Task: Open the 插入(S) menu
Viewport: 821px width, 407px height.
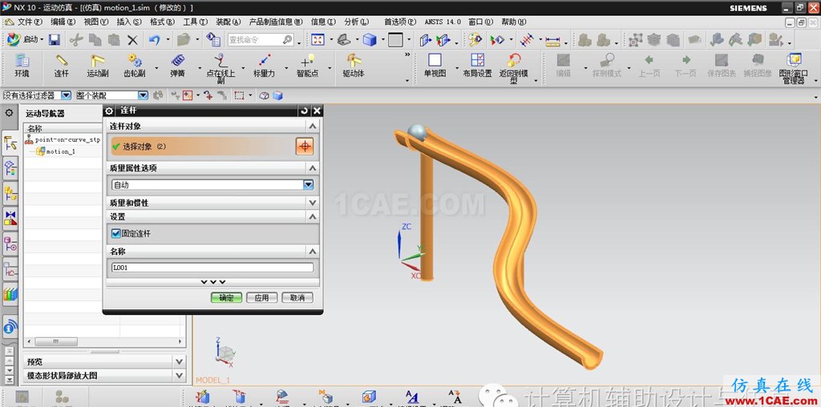Action: pos(129,22)
